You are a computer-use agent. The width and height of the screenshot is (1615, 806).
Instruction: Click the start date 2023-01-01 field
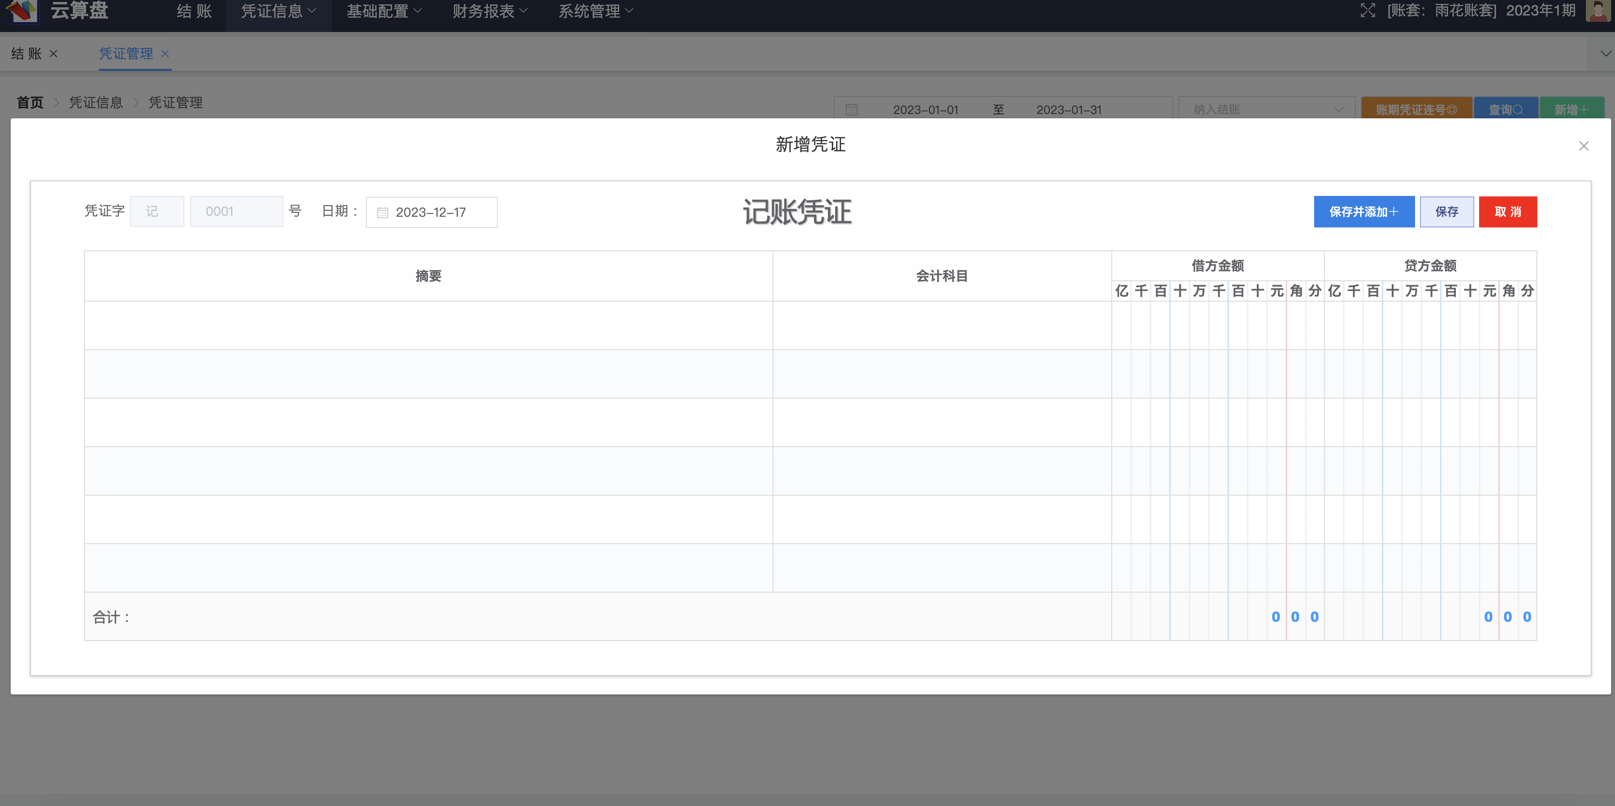click(x=925, y=110)
